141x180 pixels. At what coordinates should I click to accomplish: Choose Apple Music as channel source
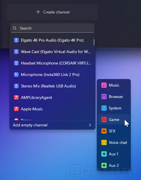click(52, 109)
